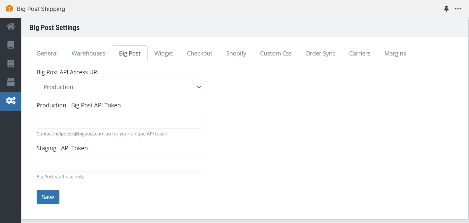Click the Big Post Settings heading
Viewport: 469px width, 223px height.
tap(54, 28)
